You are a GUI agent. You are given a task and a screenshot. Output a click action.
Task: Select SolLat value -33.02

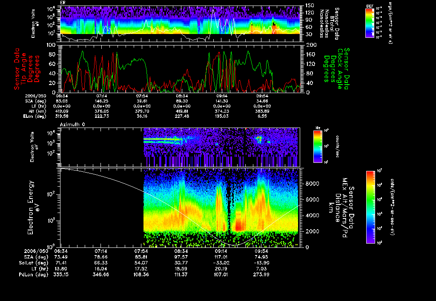click(221, 263)
